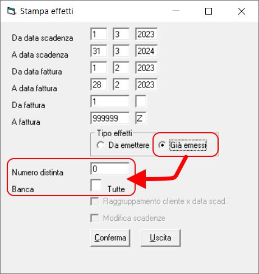Toggle Raggruppamento cliente x data scad. checkbox
Screen dimensions: 259x274
95,201
